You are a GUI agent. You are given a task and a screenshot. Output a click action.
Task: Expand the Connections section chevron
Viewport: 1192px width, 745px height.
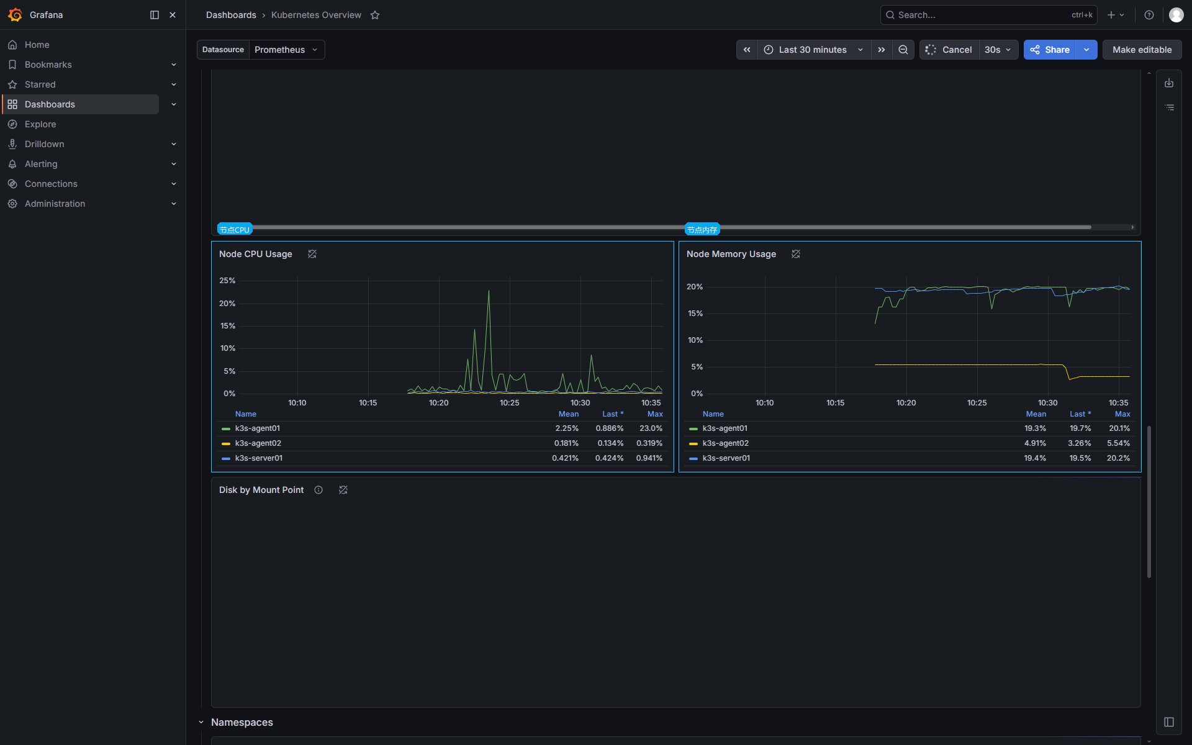coord(174,184)
